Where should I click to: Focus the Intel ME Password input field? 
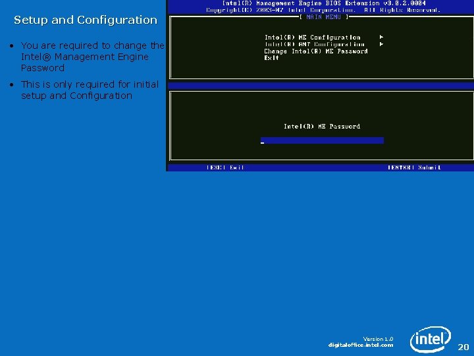tap(322, 140)
